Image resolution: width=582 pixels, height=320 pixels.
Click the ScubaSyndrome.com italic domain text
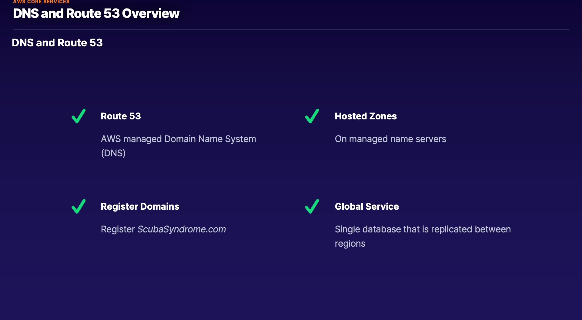(182, 229)
